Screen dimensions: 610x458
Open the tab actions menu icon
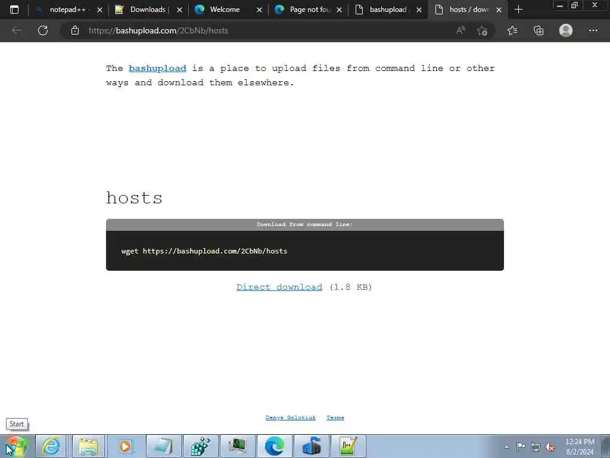(x=14, y=10)
